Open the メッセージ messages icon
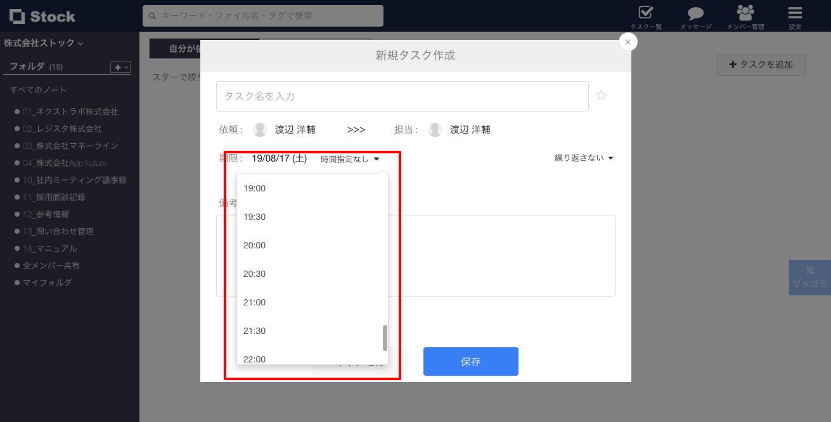831x422 pixels. [x=695, y=16]
